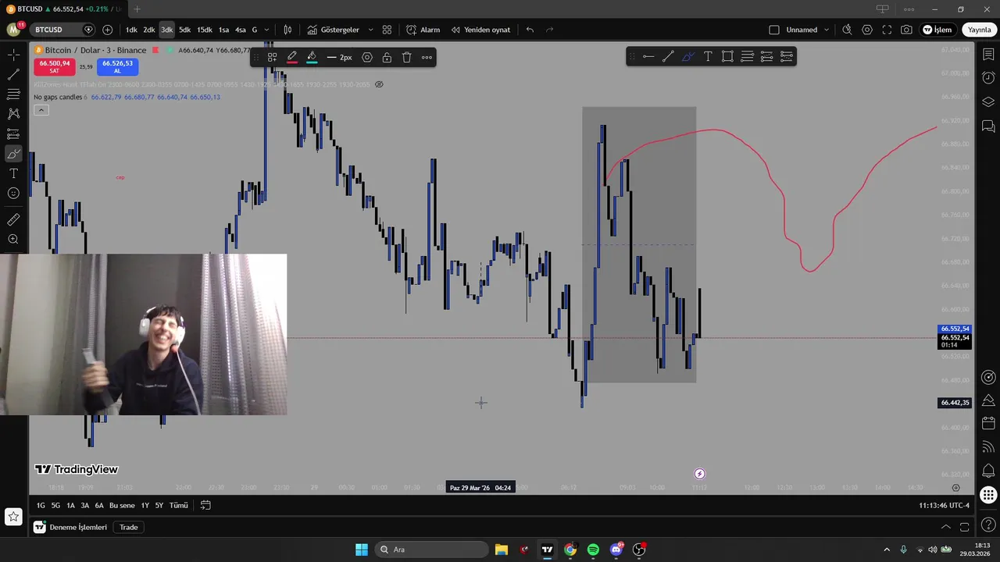Open the forecasting and measurement tools

click(13, 134)
